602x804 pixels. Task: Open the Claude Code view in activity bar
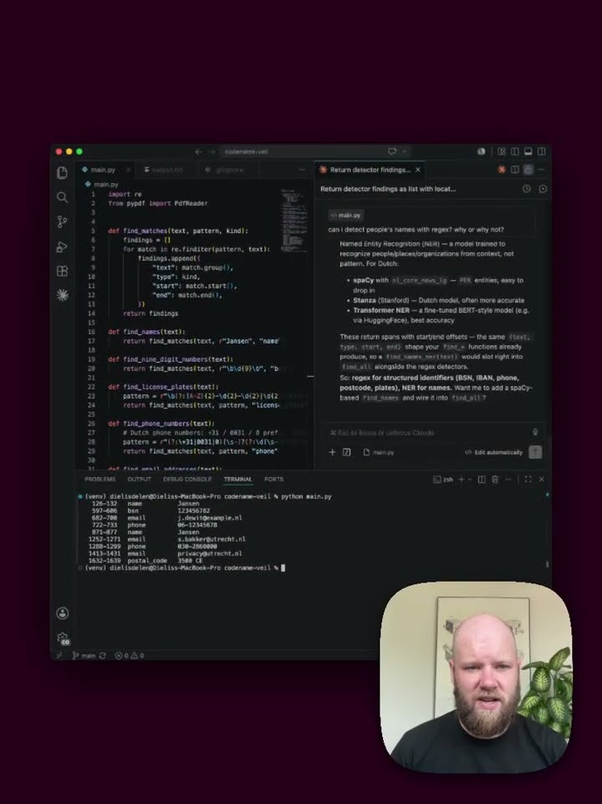coord(62,295)
